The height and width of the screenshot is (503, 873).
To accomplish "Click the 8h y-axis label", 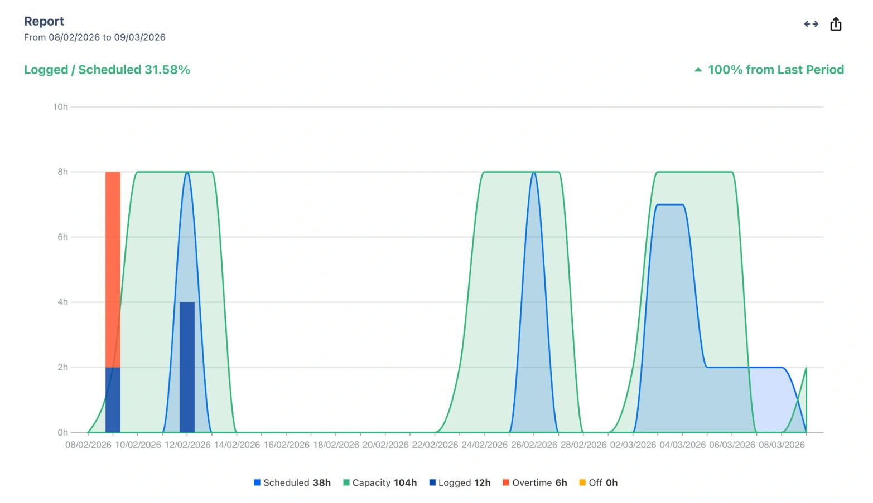I will 62,172.
